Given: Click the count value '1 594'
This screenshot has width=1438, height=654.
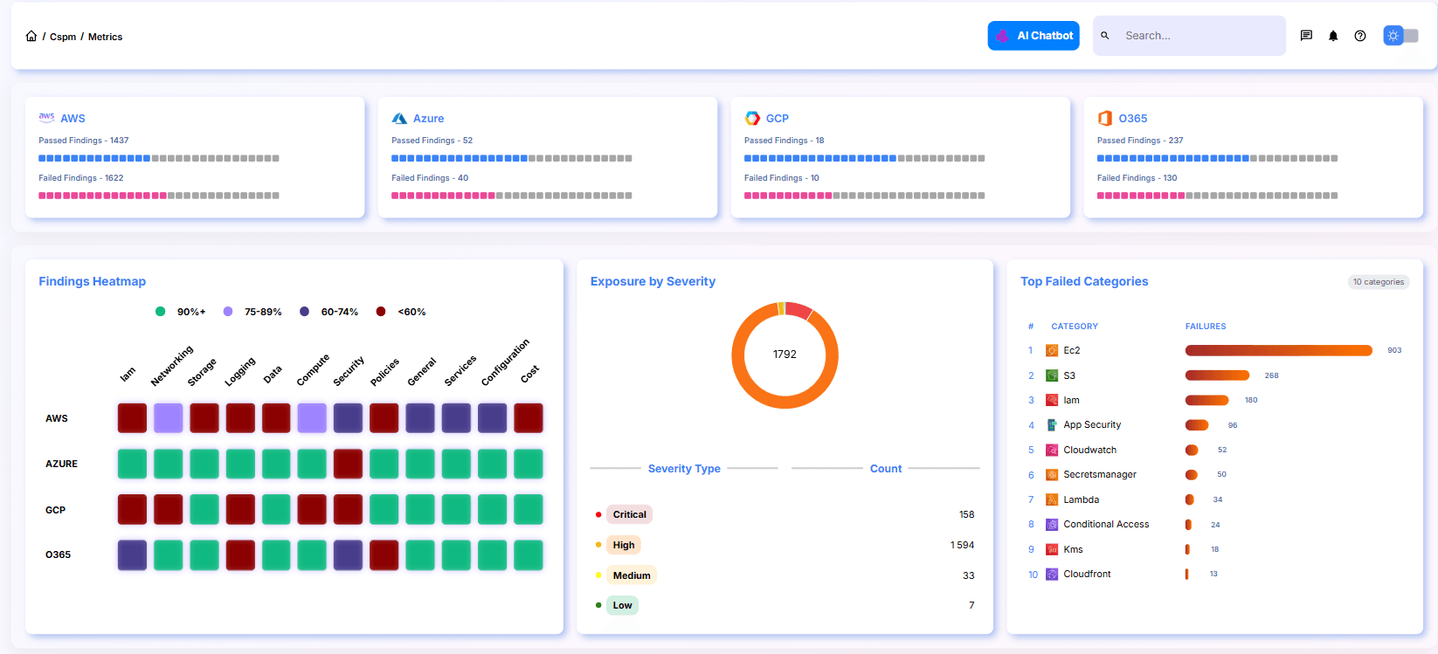Looking at the screenshot, I should point(962,545).
